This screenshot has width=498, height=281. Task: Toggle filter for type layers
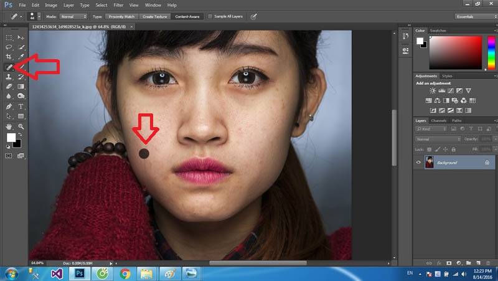click(x=471, y=129)
